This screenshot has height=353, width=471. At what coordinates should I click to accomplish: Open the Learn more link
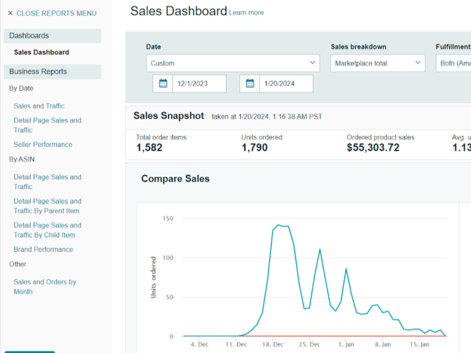coord(246,13)
